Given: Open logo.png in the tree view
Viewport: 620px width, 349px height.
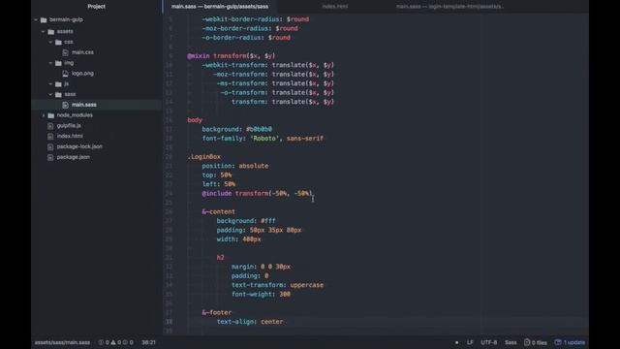Looking at the screenshot, I should pyautogui.click(x=82, y=74).
